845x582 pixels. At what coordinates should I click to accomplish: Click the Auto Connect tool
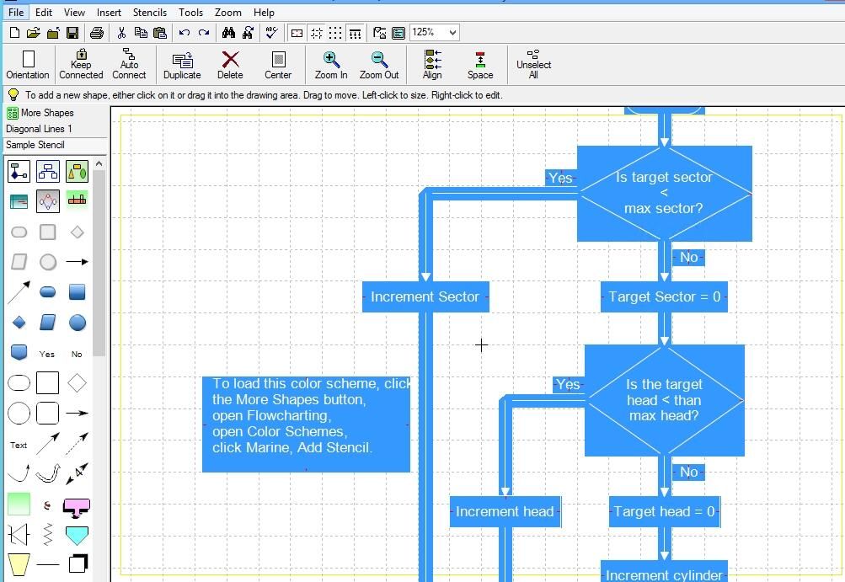pyautogui.click(x=129, y=63)
